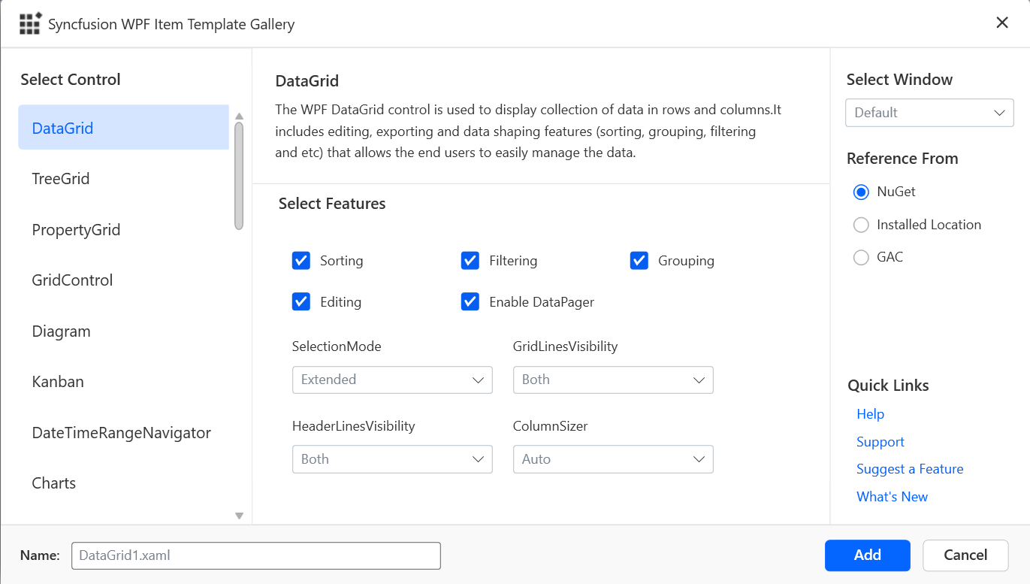1030x584 pixels.
Task: Open the ColumnSizer dropdown
Action: coord(613,459)
